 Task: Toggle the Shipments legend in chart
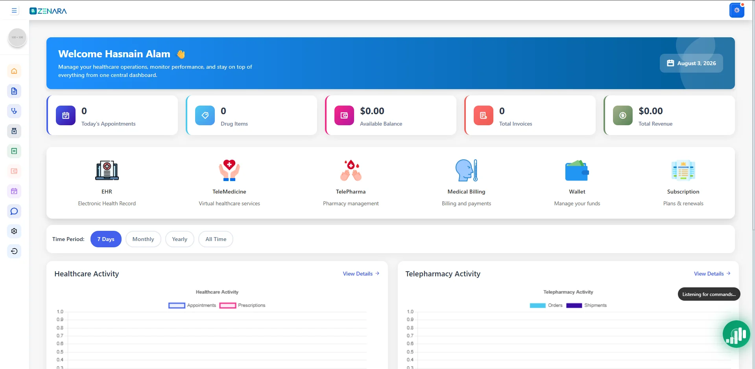[x=586, y=305]
